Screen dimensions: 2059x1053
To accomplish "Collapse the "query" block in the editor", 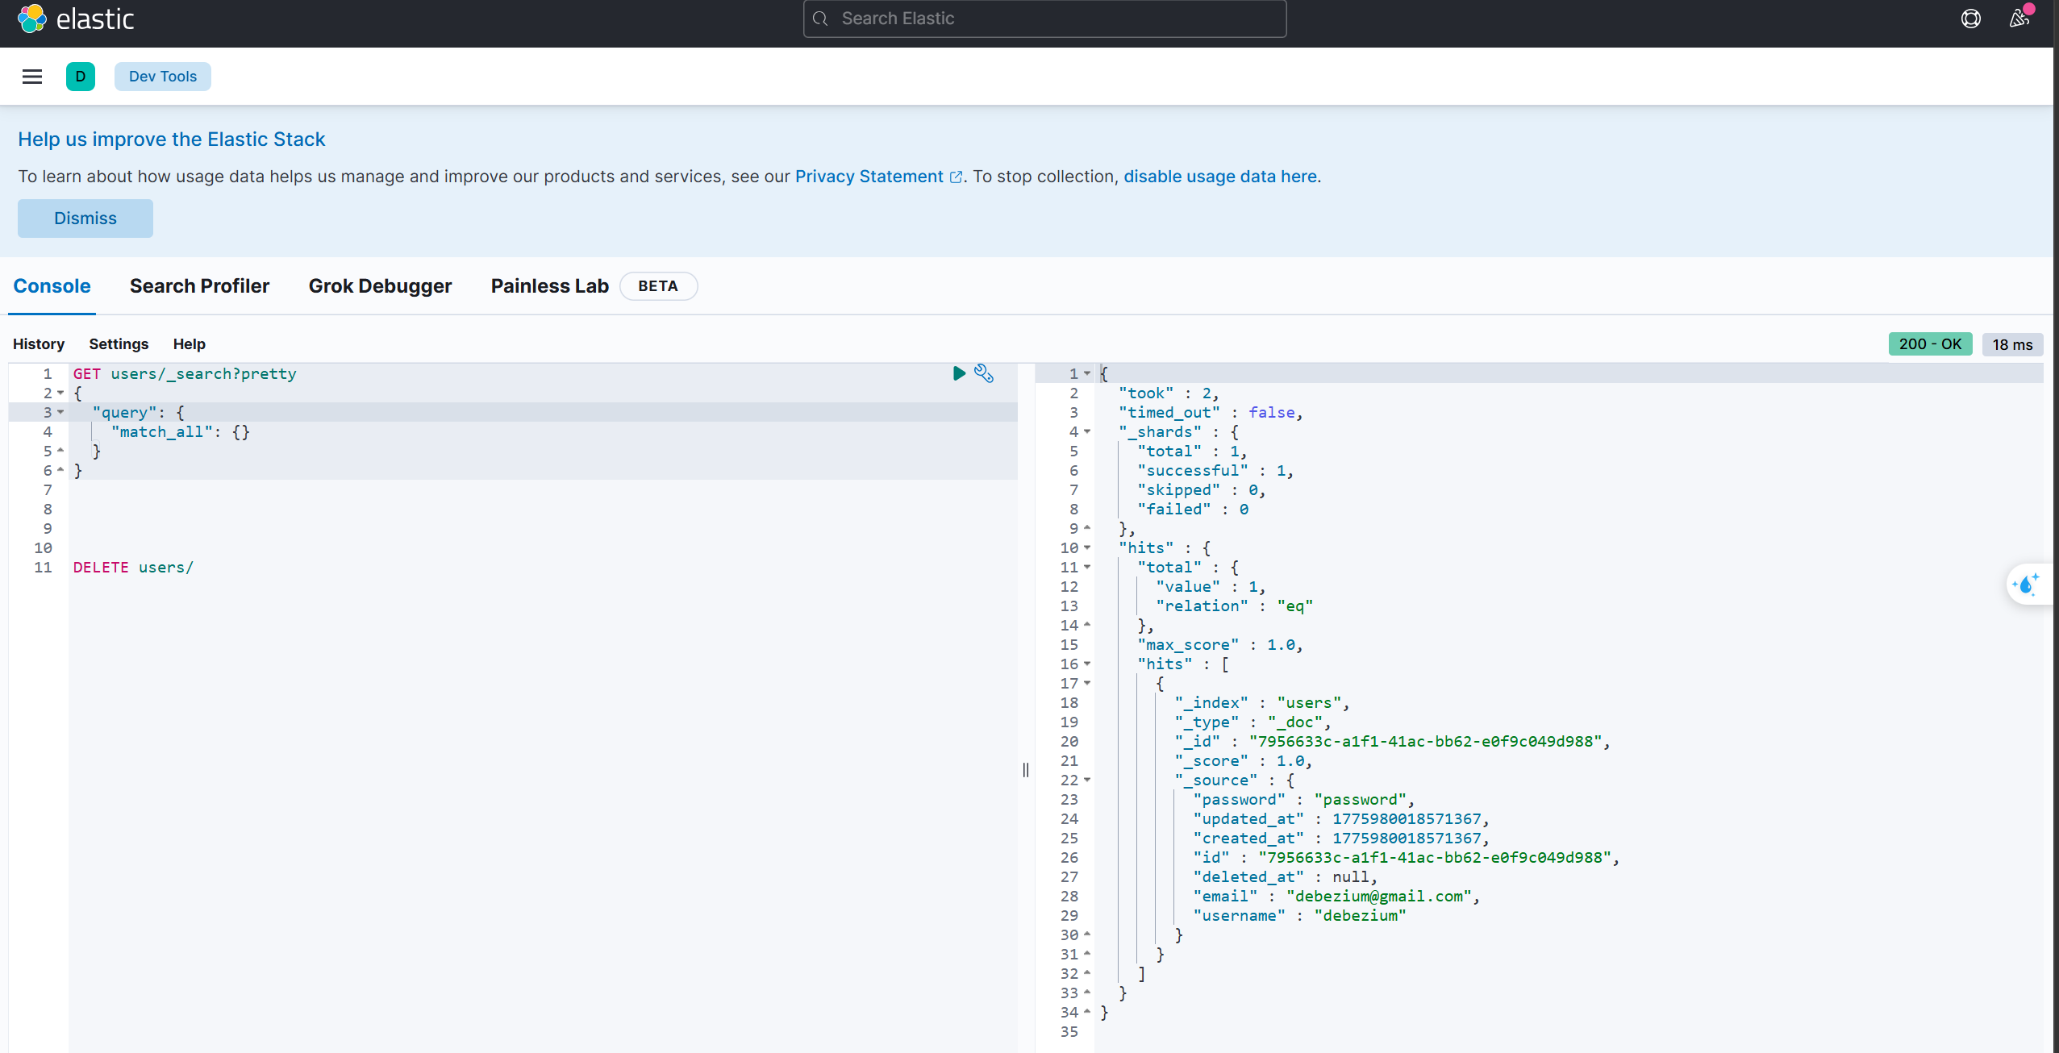I will tap(60, 412).
